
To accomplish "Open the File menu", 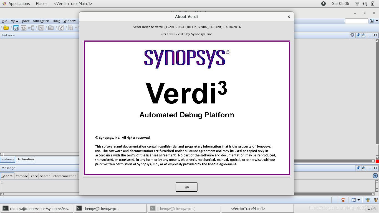I will pos(5,21).
